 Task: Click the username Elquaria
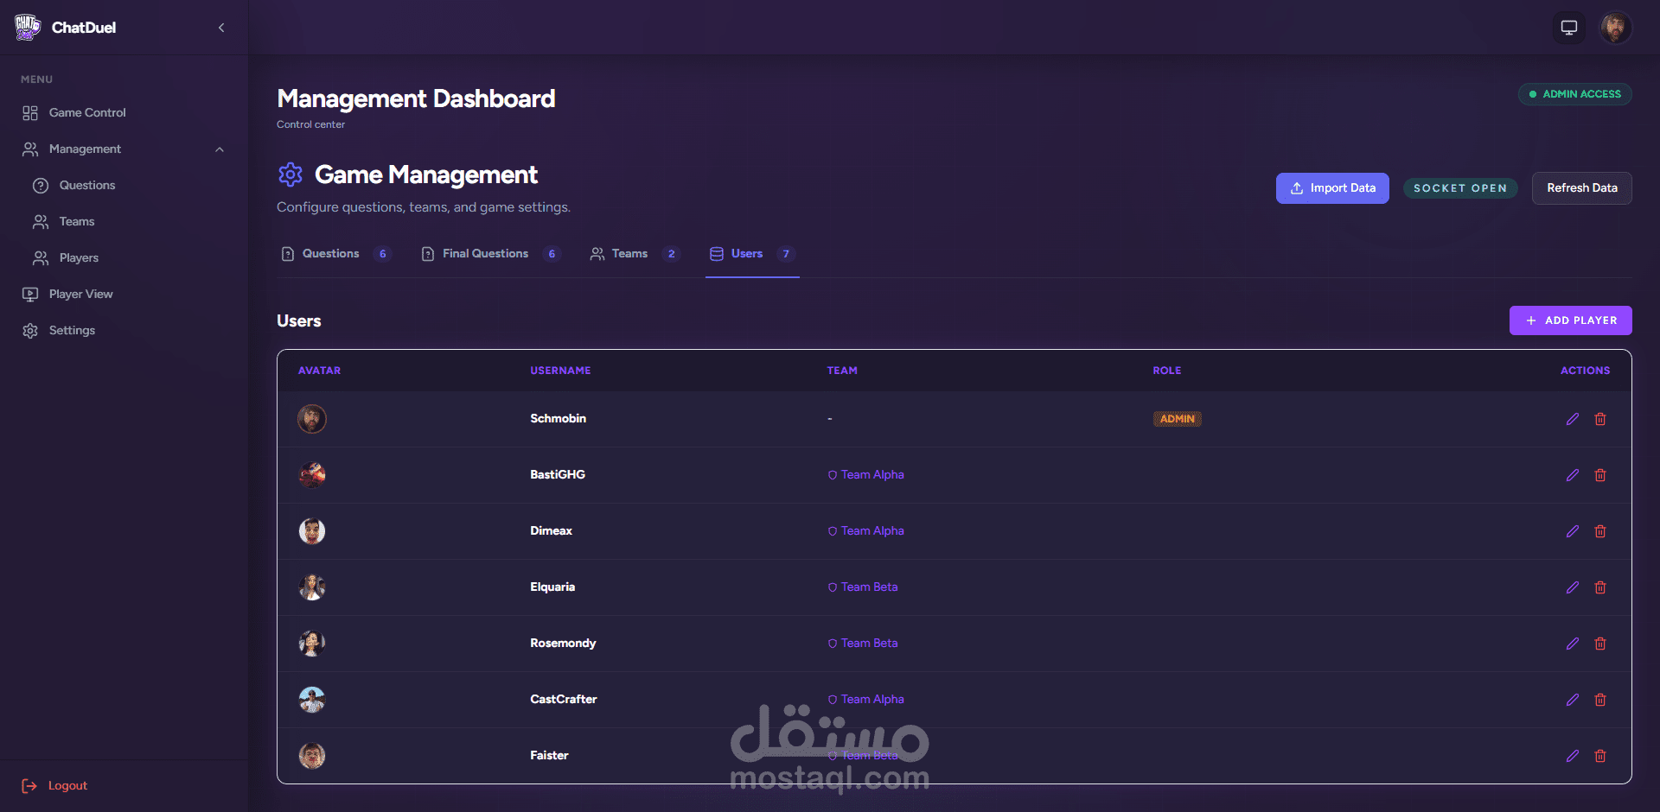pyautogui.click(x=552, y=587)
